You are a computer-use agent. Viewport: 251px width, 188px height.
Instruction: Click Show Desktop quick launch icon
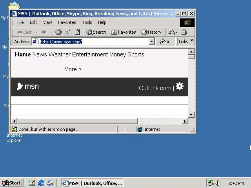[32, 183]
